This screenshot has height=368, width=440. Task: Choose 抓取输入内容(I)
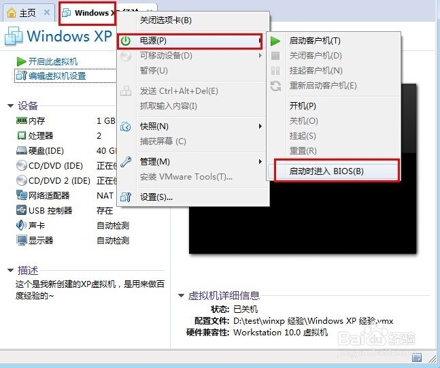tap(193, 106)
